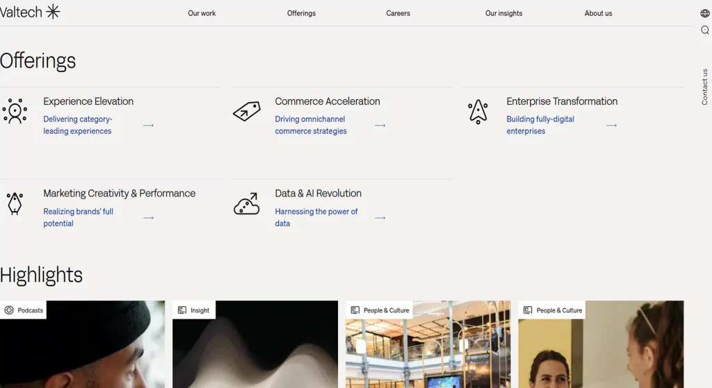The height and width of the screenshot is (388, 712).
Task: Click the Data & AI cloud icon
Action: [246, 203]
